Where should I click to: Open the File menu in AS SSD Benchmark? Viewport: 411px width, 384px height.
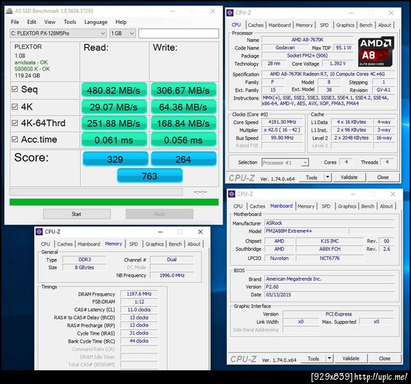click(x=15, y=22)
